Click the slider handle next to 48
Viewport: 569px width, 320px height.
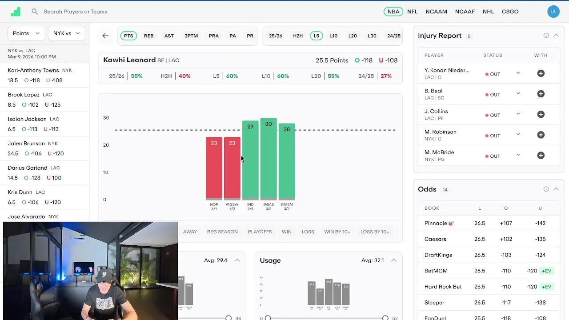(228, 318)
